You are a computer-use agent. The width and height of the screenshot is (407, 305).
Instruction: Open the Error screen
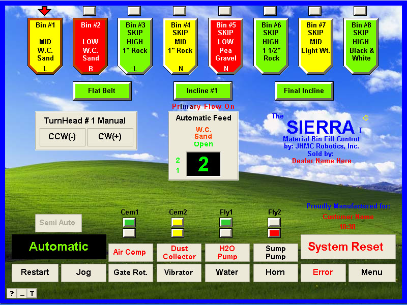pos(323,272)
